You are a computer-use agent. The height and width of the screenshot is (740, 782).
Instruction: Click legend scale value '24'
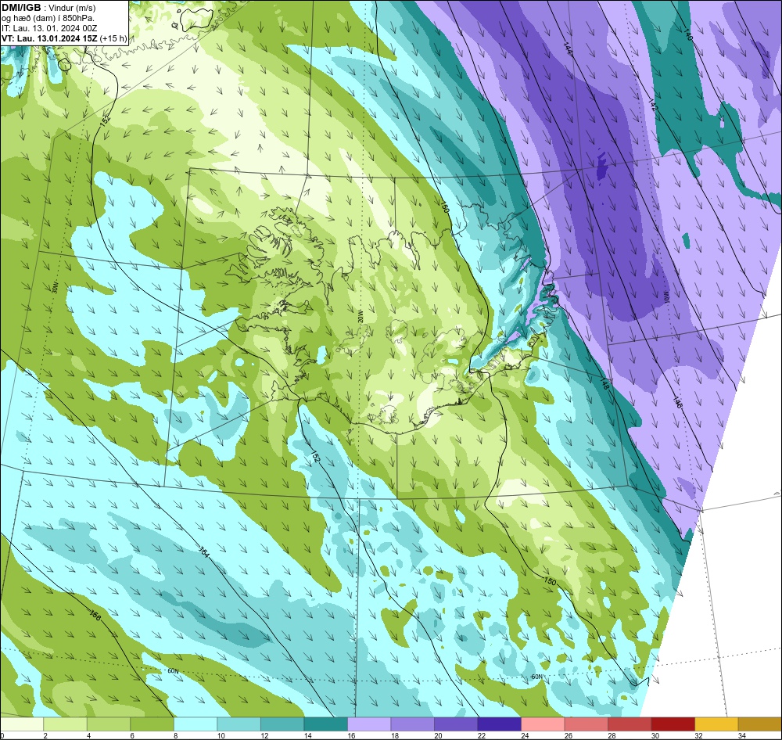click(525, 735)
